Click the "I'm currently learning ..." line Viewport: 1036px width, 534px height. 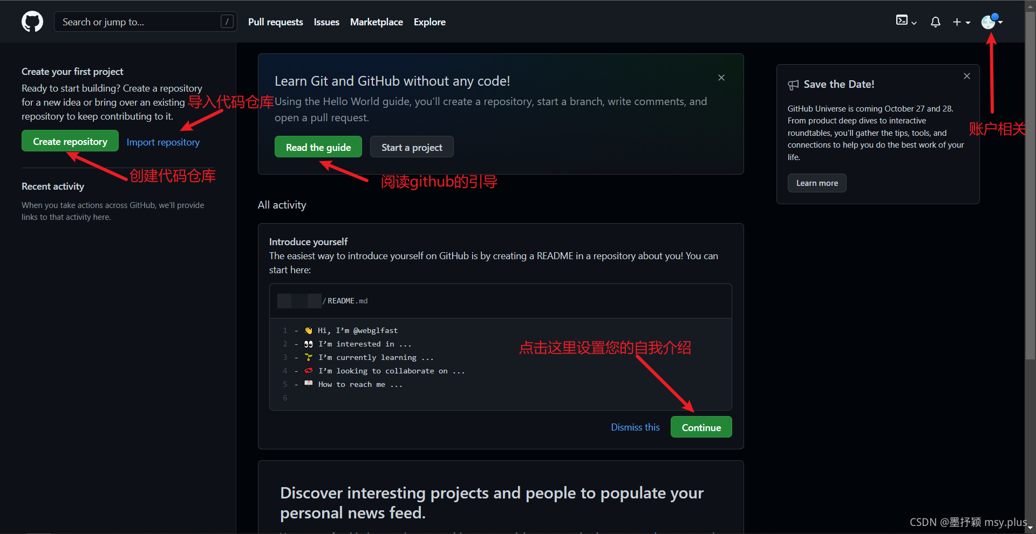pos(376,357)
